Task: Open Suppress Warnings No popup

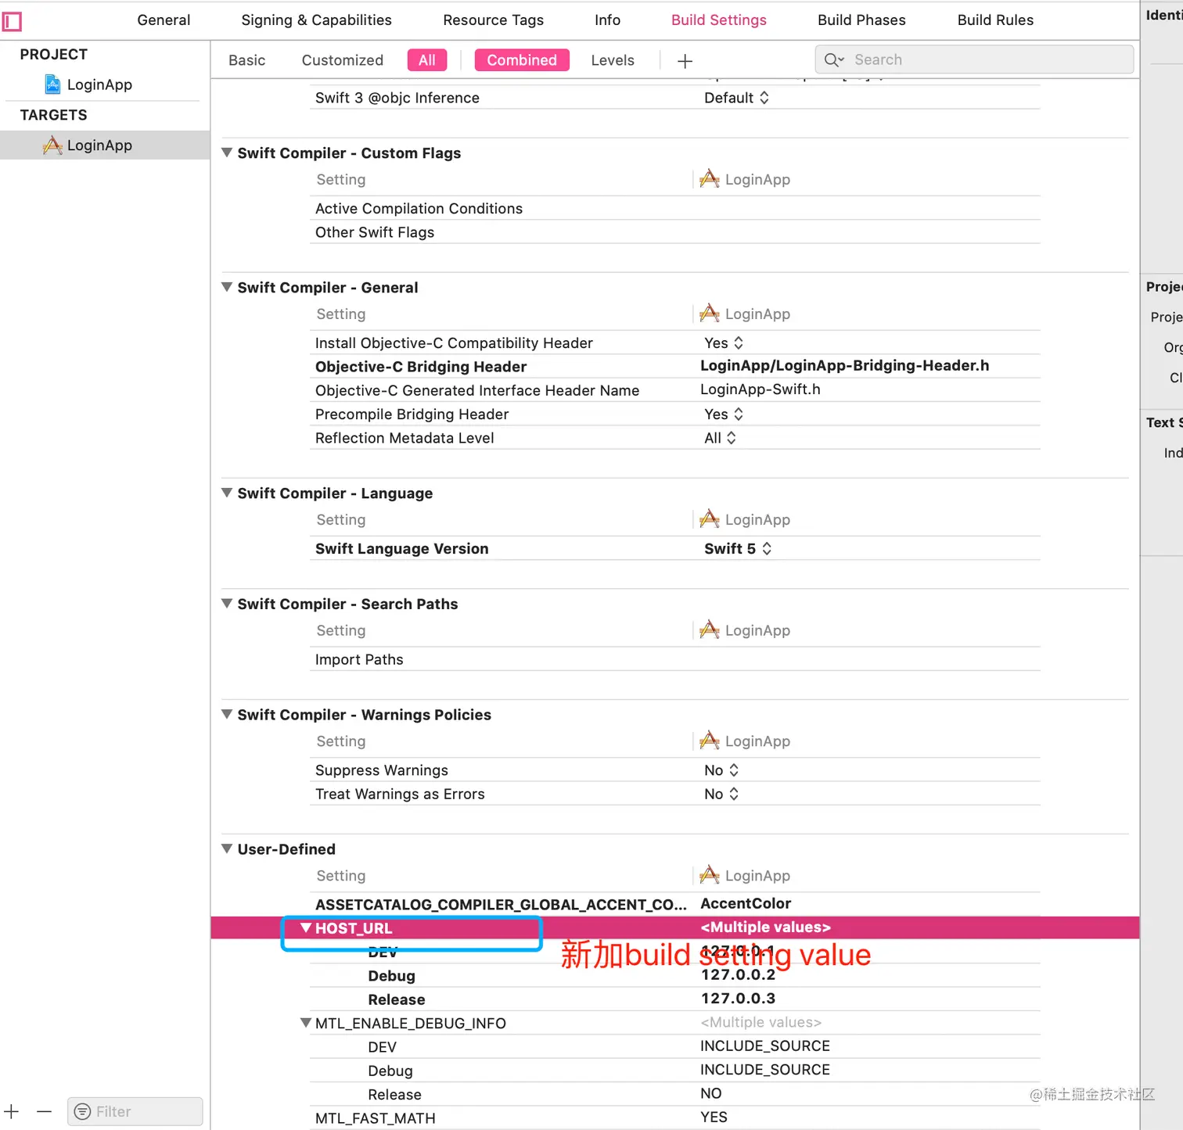Action: [721, 770]
